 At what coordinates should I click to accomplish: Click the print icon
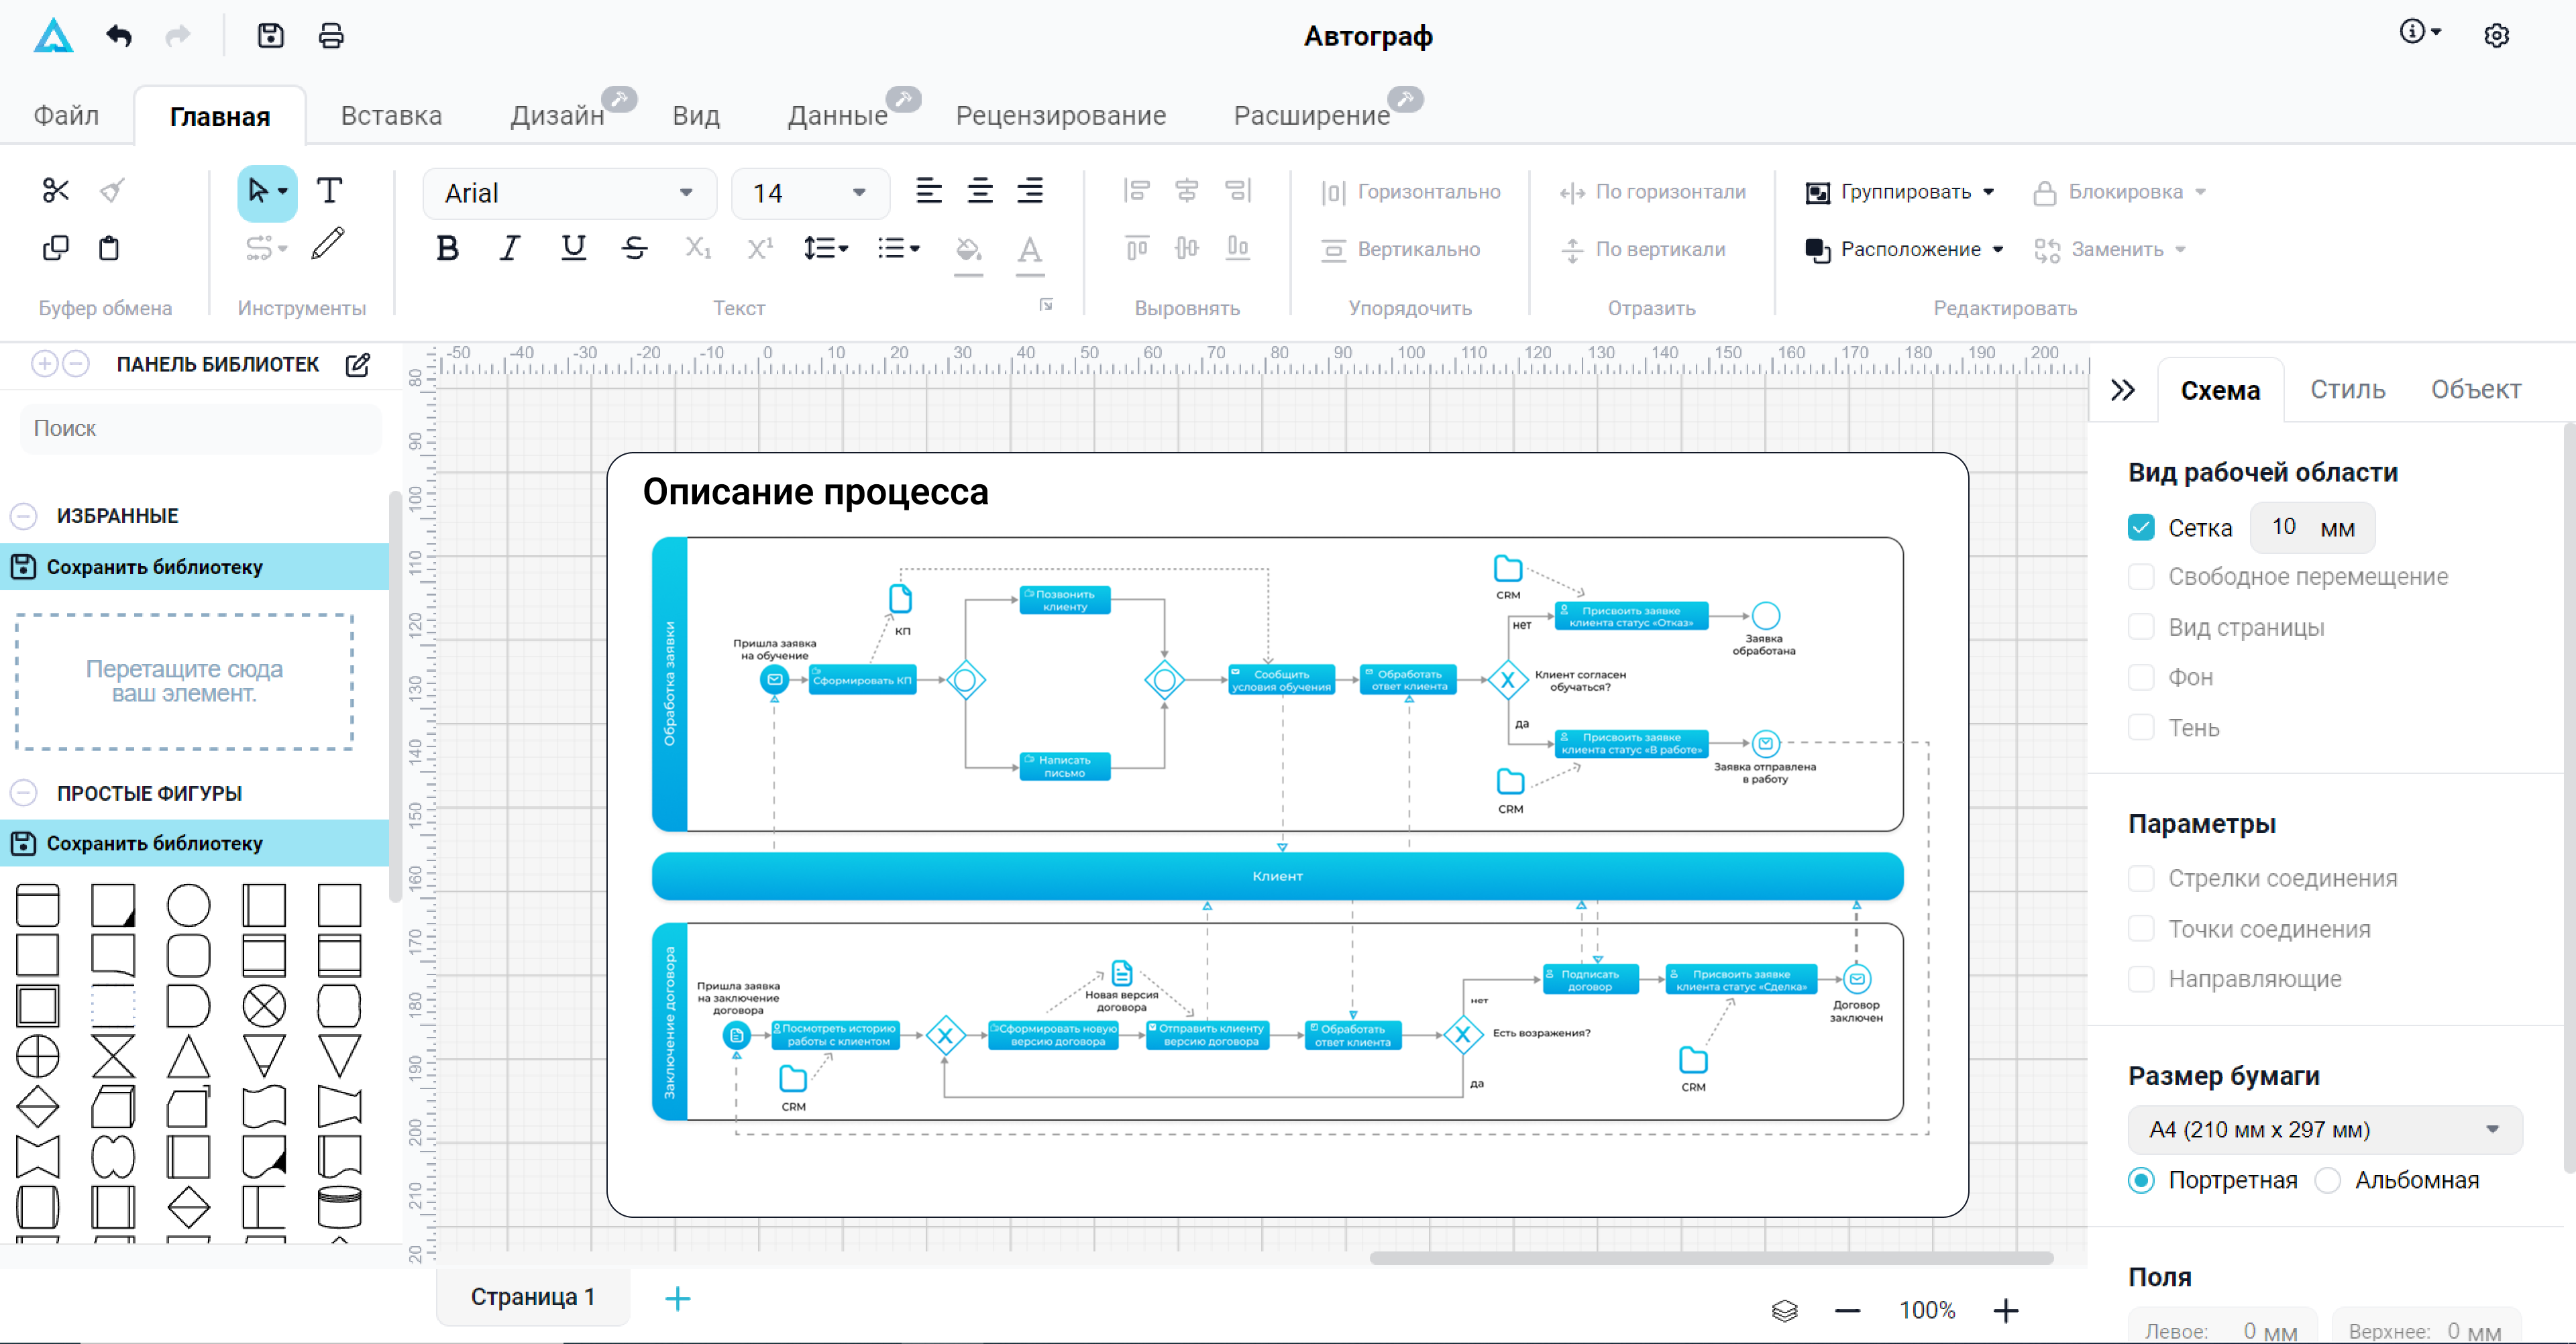tap(331, 36)
